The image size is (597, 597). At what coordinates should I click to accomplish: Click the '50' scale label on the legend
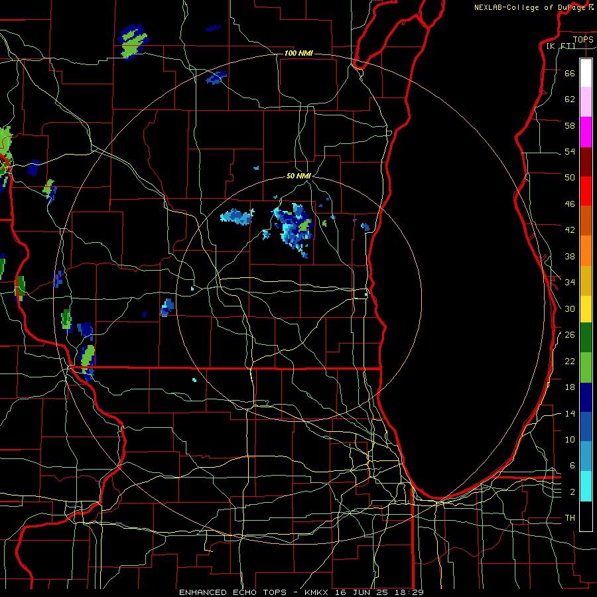pos(570,177)
